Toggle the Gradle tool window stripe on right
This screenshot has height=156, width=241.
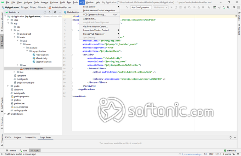pyautogui.click(x=239, y=16)
